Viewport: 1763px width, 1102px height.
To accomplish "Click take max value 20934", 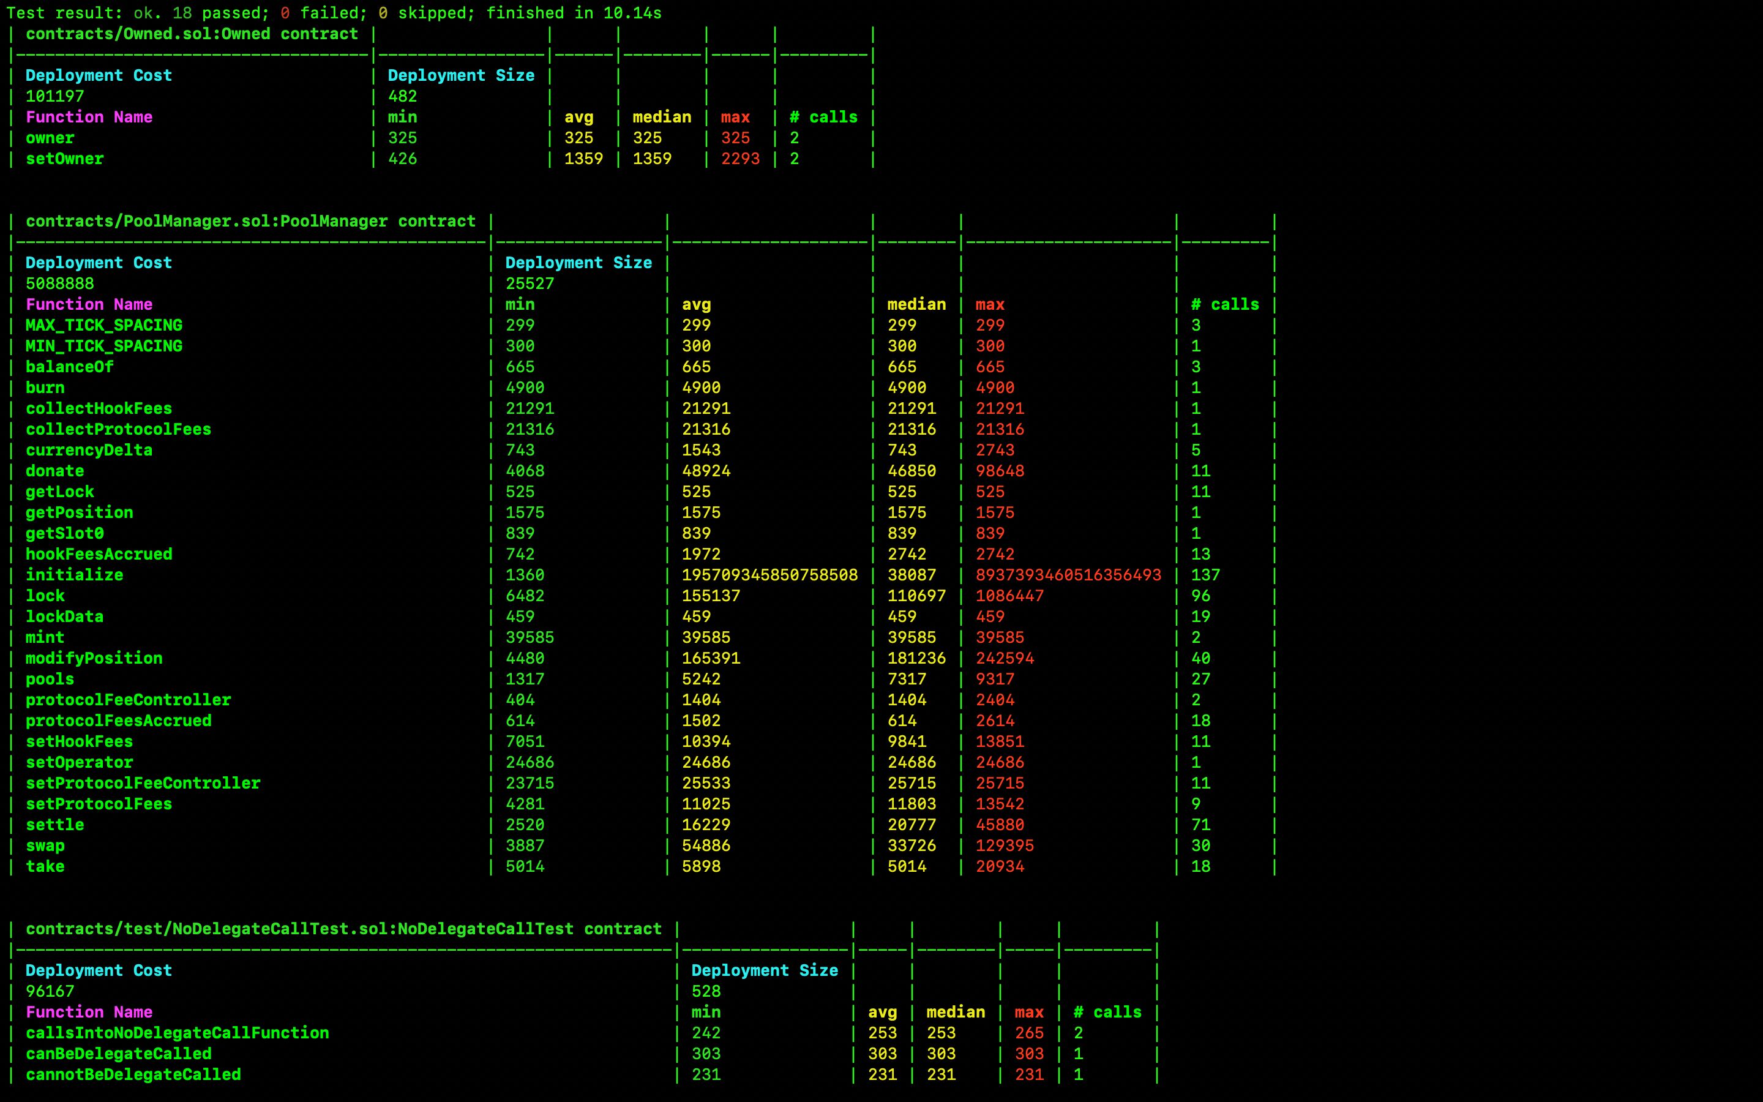I will pyautogui.click(x=1000, y=866).
